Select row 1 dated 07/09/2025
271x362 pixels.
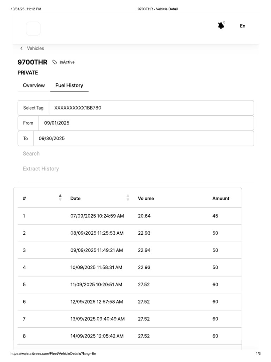tap(130, 216)
